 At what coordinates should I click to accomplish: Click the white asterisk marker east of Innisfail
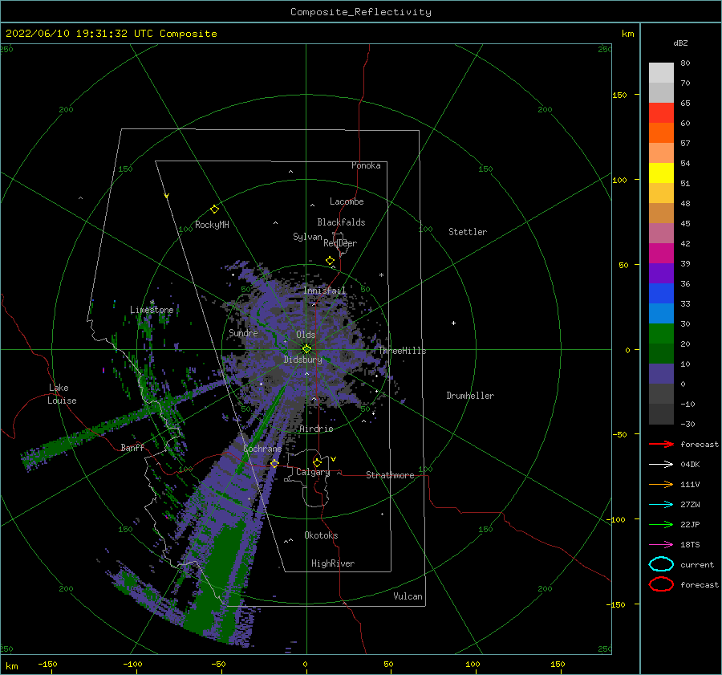(x=381, y=275)
